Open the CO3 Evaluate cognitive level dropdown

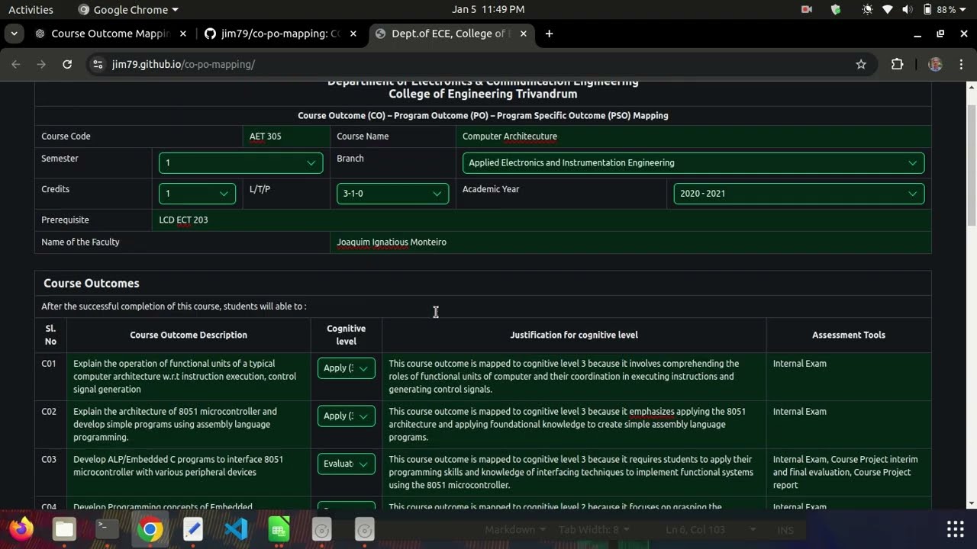(346, 464)
